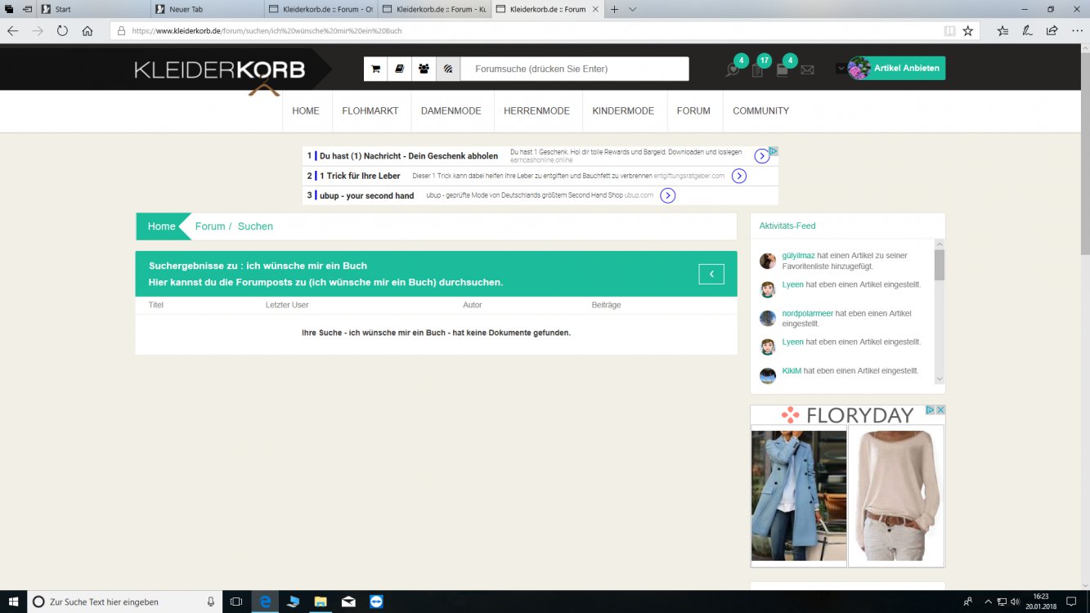
Task: Click the back arrow in results header
Action: pos(711,274)
